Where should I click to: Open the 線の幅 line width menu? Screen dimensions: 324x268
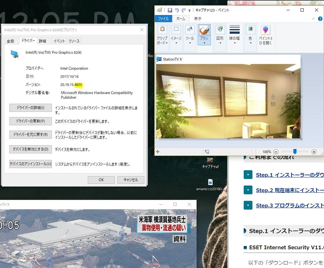234,35
